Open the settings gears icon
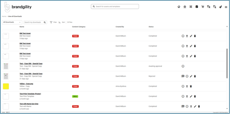This screenshot has height=114, width=230. [221, 7]
